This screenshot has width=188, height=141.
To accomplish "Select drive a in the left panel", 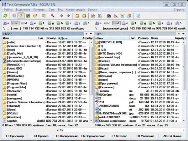I will [6, 23].
